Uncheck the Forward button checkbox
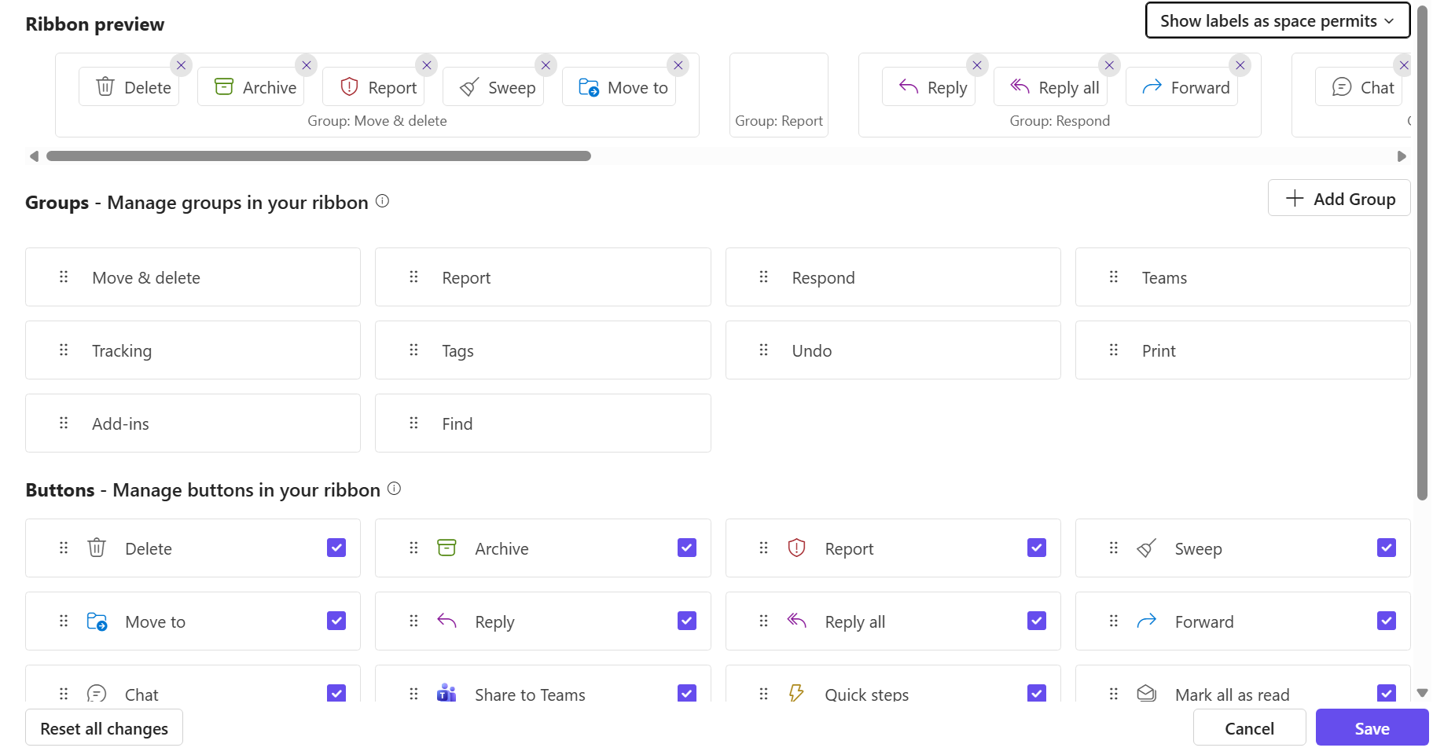The width and height of the screenshot is (1444, 755). pos(1387,621)
